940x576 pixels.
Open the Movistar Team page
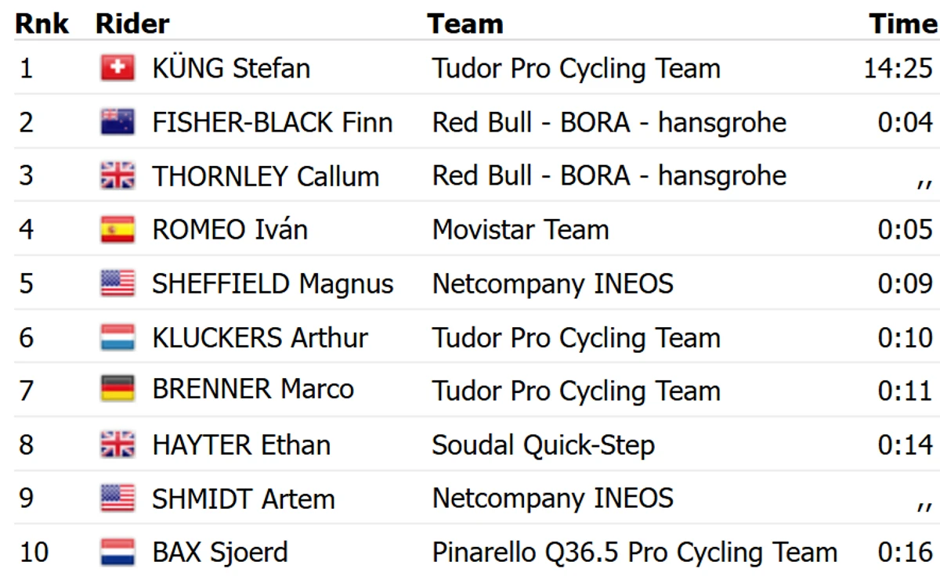[520, 229]
